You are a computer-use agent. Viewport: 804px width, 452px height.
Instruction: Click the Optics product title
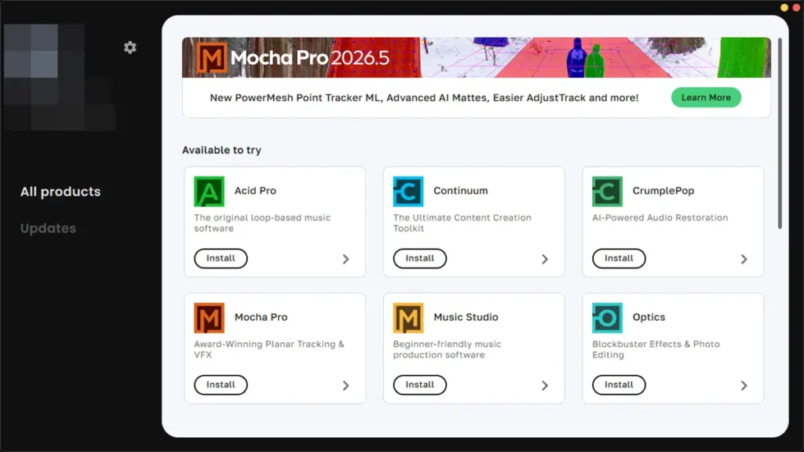tap(649, 317)
